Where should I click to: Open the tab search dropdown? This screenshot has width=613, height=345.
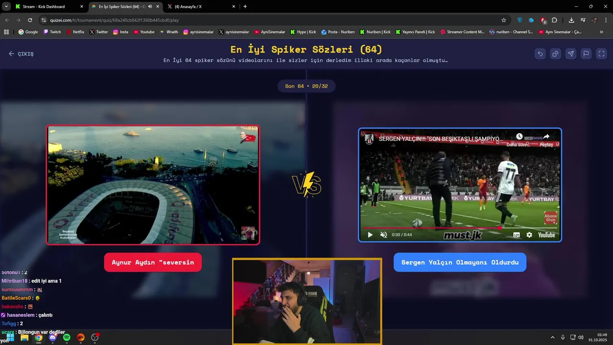click(x=6, y=7)
